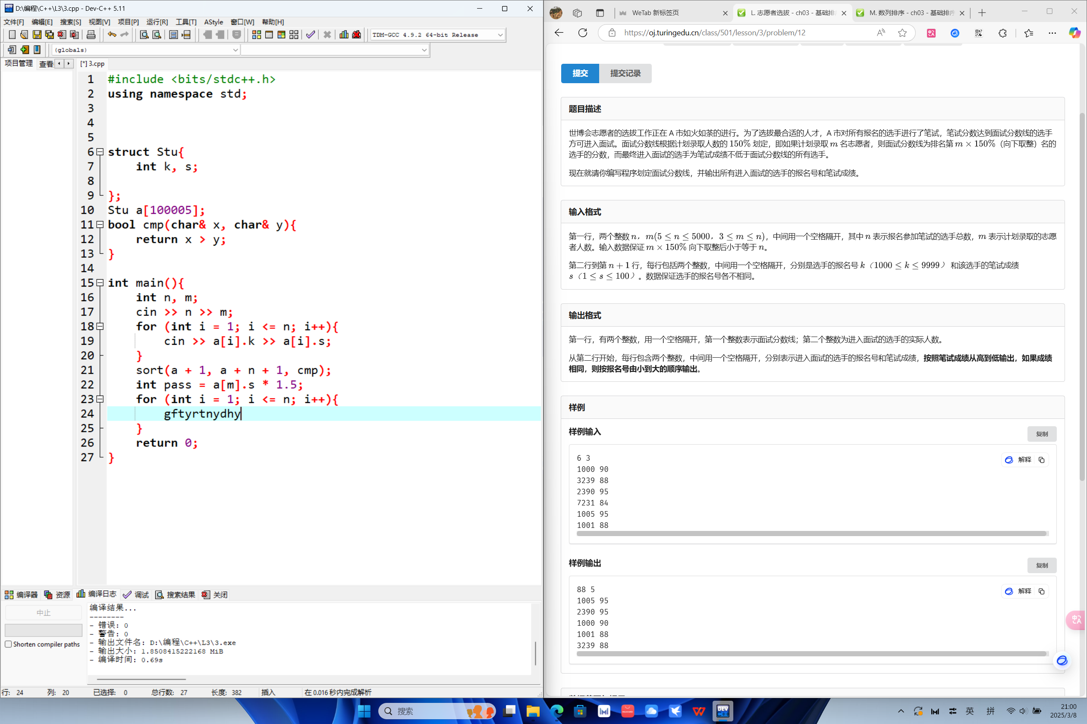Open the (globals) scope dropdown
1087x724 pixels.
click(x=145, y=50)
